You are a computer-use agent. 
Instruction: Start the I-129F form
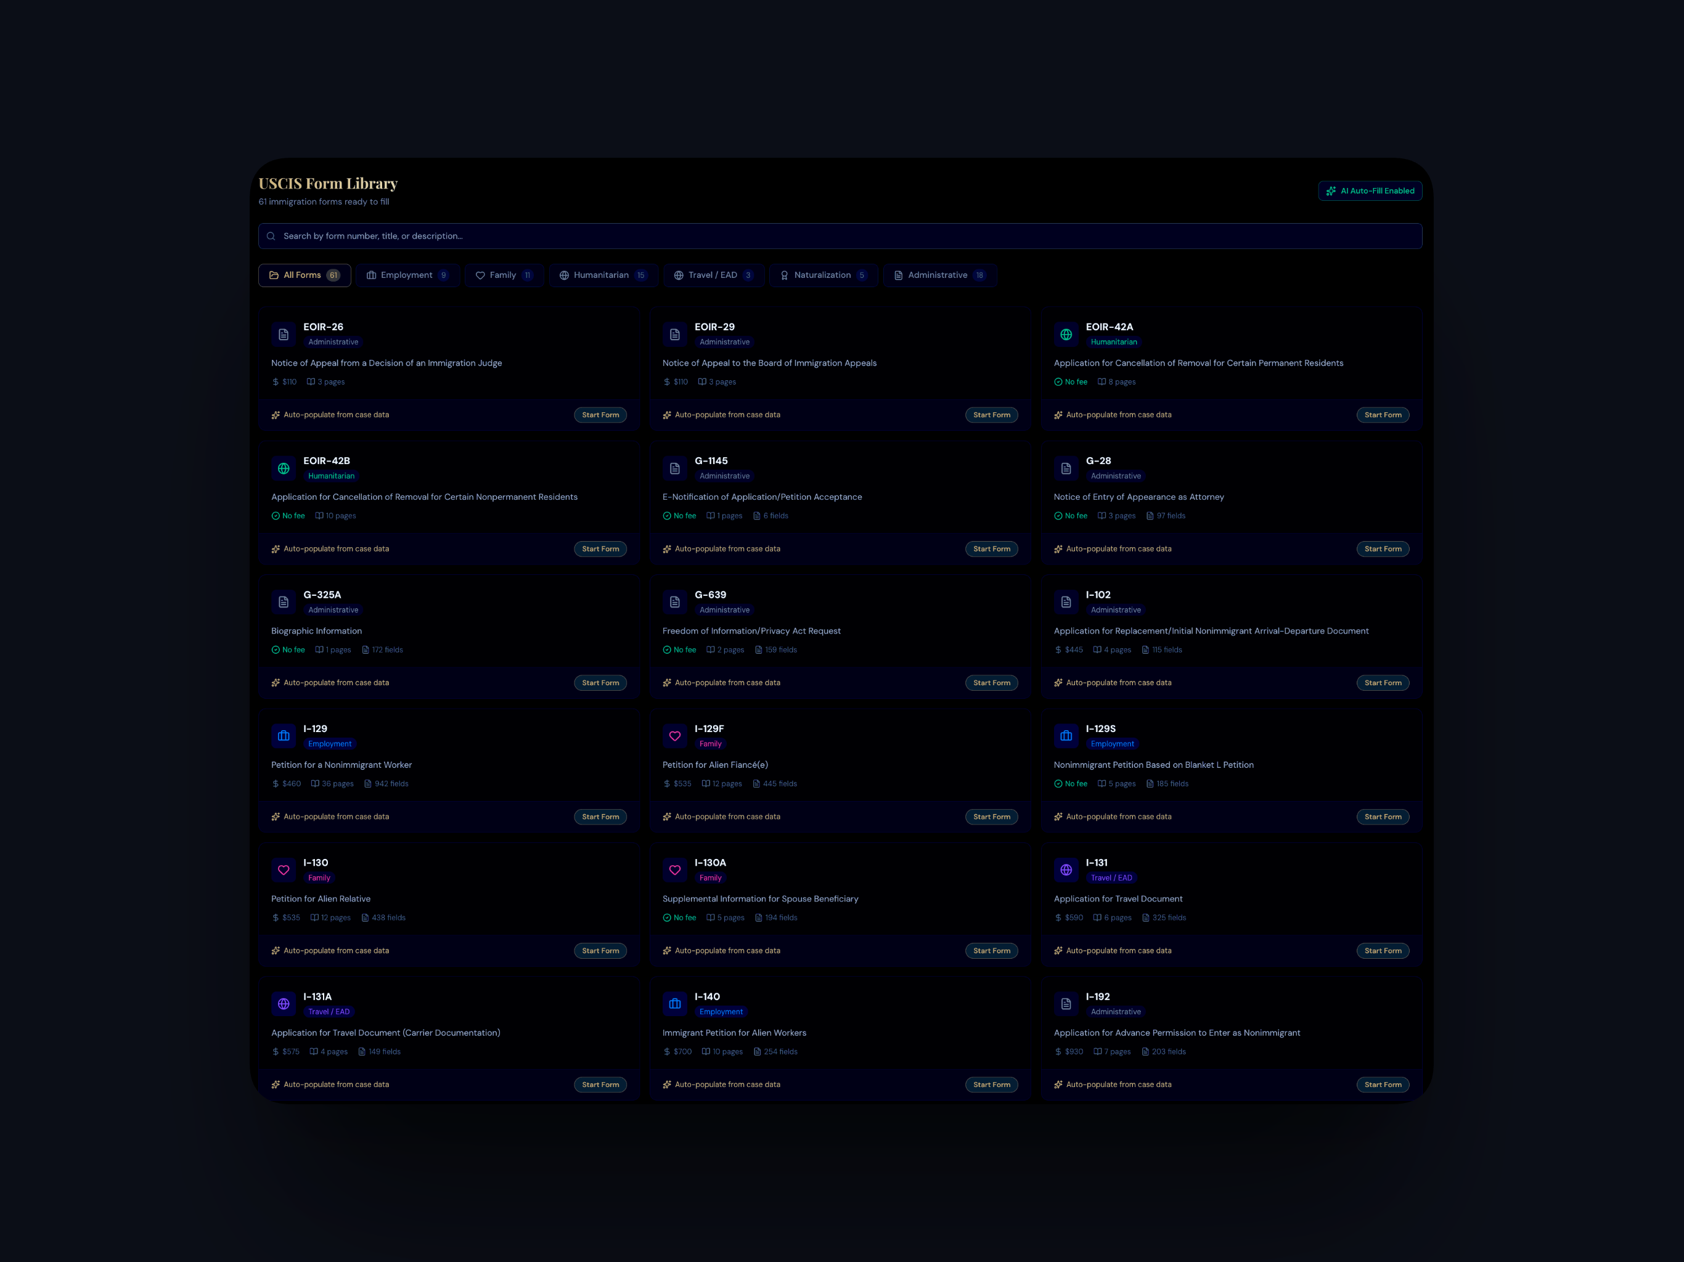pos(992,816)
